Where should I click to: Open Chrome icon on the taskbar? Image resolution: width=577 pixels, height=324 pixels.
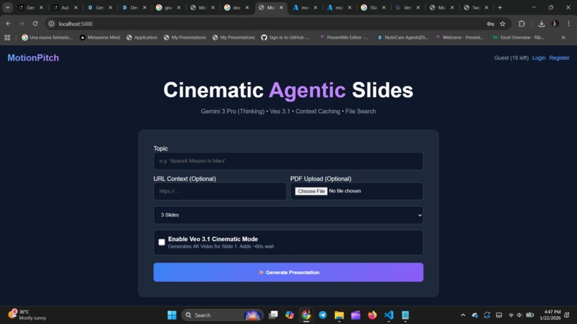pyautogui.click(x=306, y=315)
